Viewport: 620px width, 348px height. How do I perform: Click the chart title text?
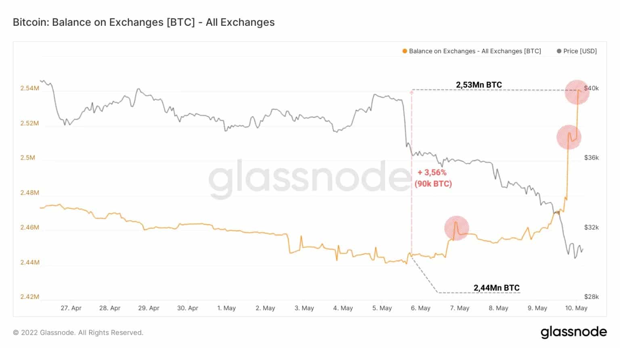144,22
